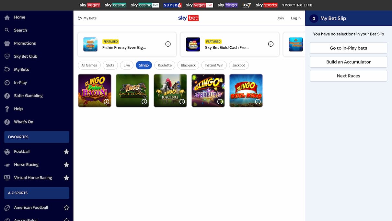Viewport: 392px width, 221px height.
Task: Open ITV7 brand logo
Action: click(x=247, y=5)
